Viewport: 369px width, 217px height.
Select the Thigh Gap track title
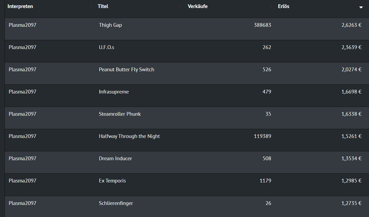tap(111, 25)
